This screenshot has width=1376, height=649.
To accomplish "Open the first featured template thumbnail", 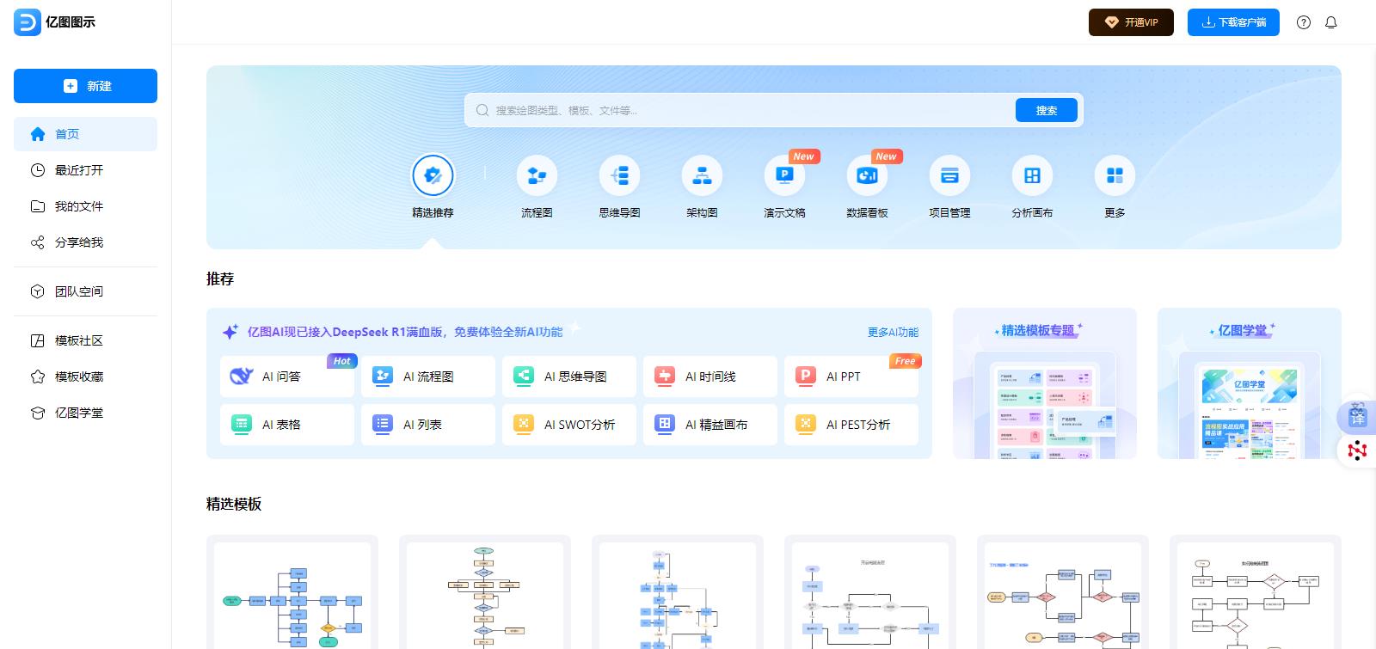I will 292,591.
